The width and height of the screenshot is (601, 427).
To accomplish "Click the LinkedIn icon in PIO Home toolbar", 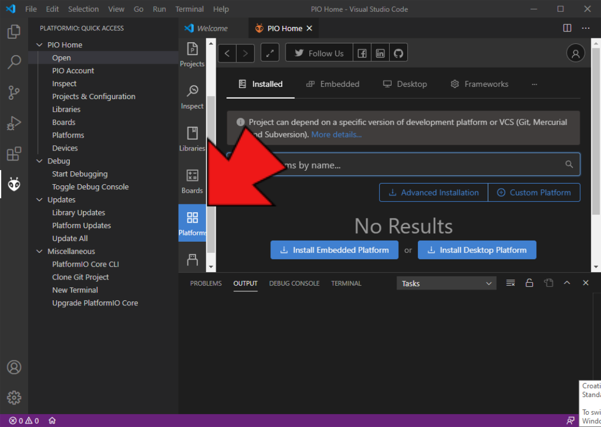I will (x=380, y=54).
